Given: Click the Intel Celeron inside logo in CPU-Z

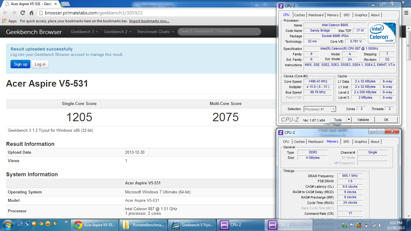Looking at the screenshot, I should coord(382,33).
